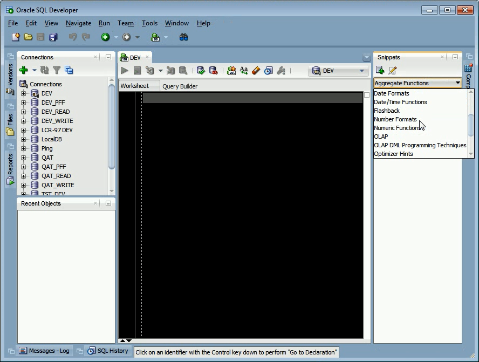Click the binoculars Find DB Object icon
Viewport: 479px width, 362px height.
pos(183,37)
